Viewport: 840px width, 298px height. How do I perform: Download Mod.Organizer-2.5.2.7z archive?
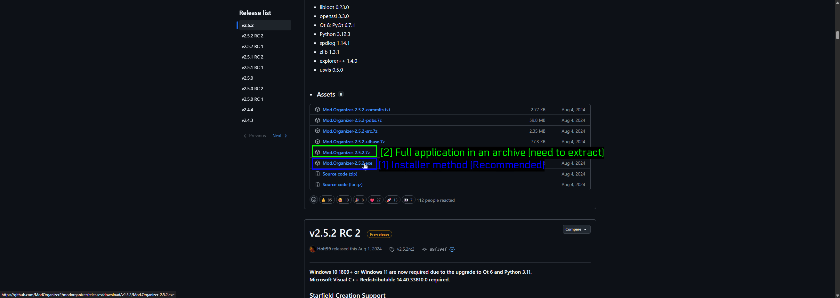(346, 153)
